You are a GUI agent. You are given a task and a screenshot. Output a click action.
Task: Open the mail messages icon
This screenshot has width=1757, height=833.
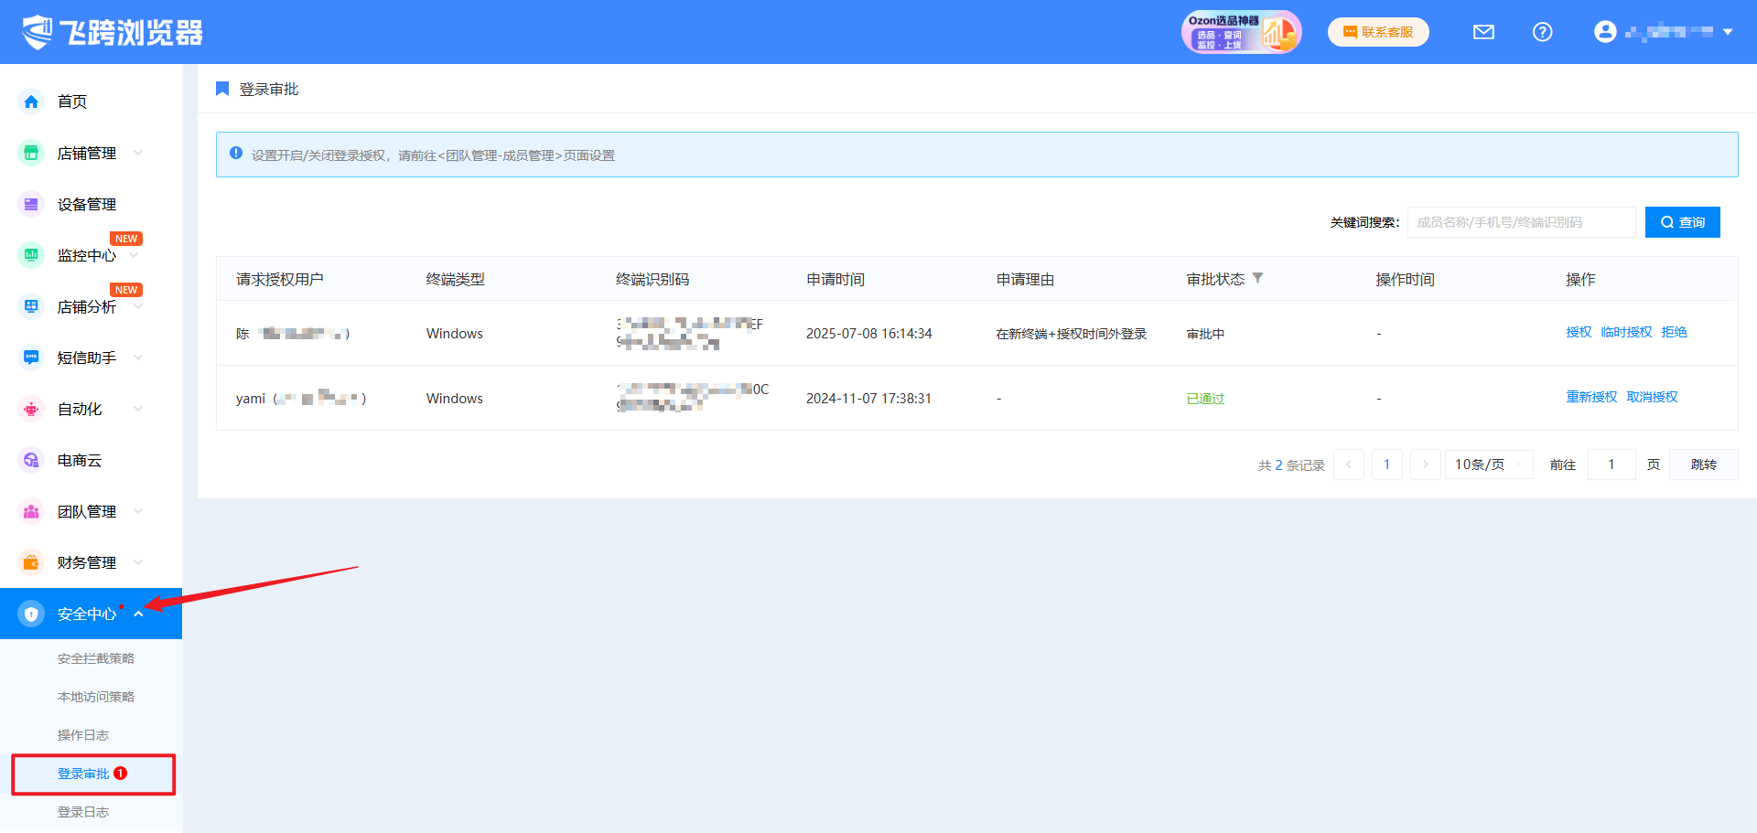(x=1483, y=32)
